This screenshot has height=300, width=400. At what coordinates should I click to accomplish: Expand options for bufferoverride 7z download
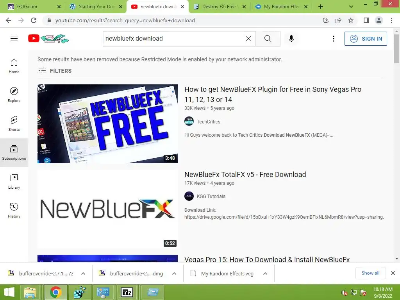[x=83, y=273]
